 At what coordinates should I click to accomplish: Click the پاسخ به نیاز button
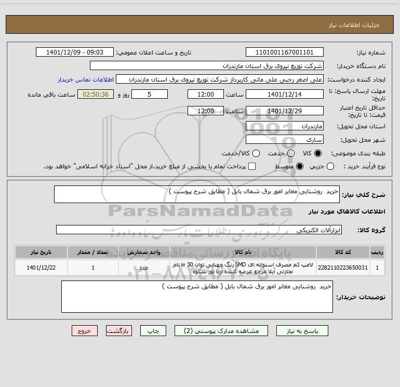point(302,331)
